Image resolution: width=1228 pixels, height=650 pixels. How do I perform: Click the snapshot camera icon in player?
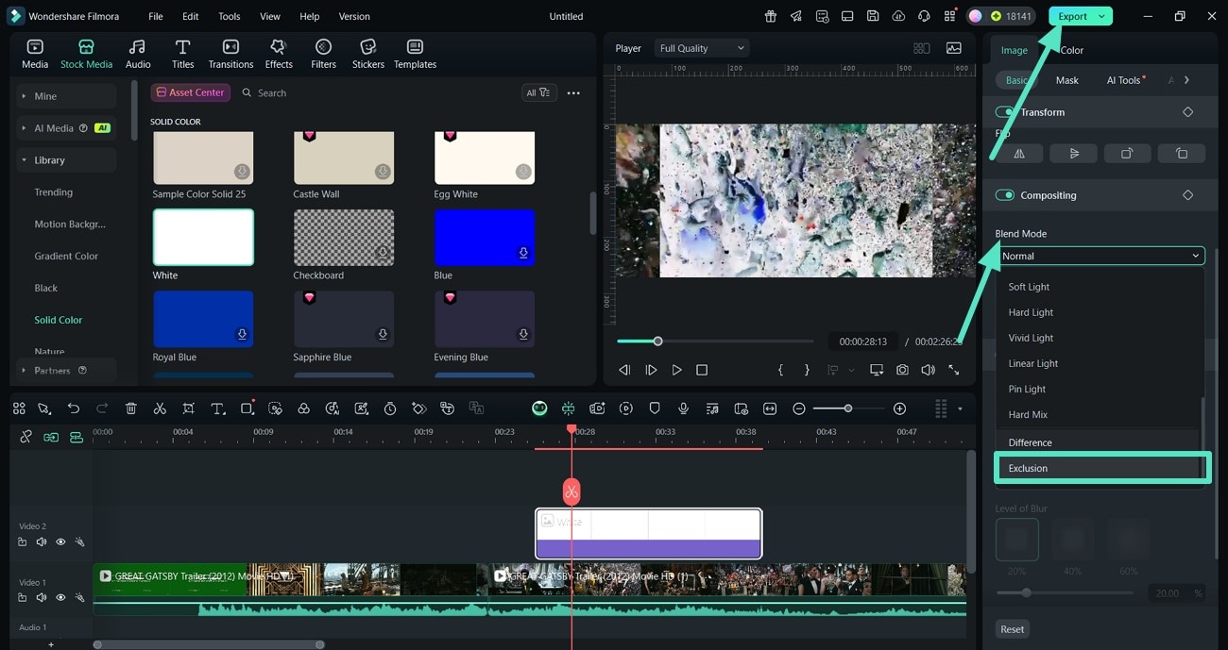(x=903, y=370)
